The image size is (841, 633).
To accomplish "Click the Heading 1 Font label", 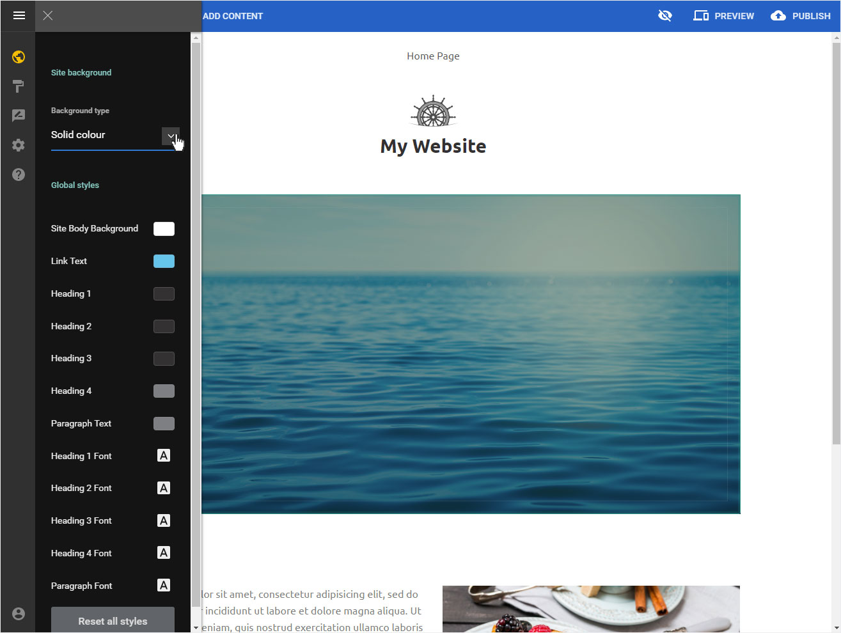I will tap(81, 456).
